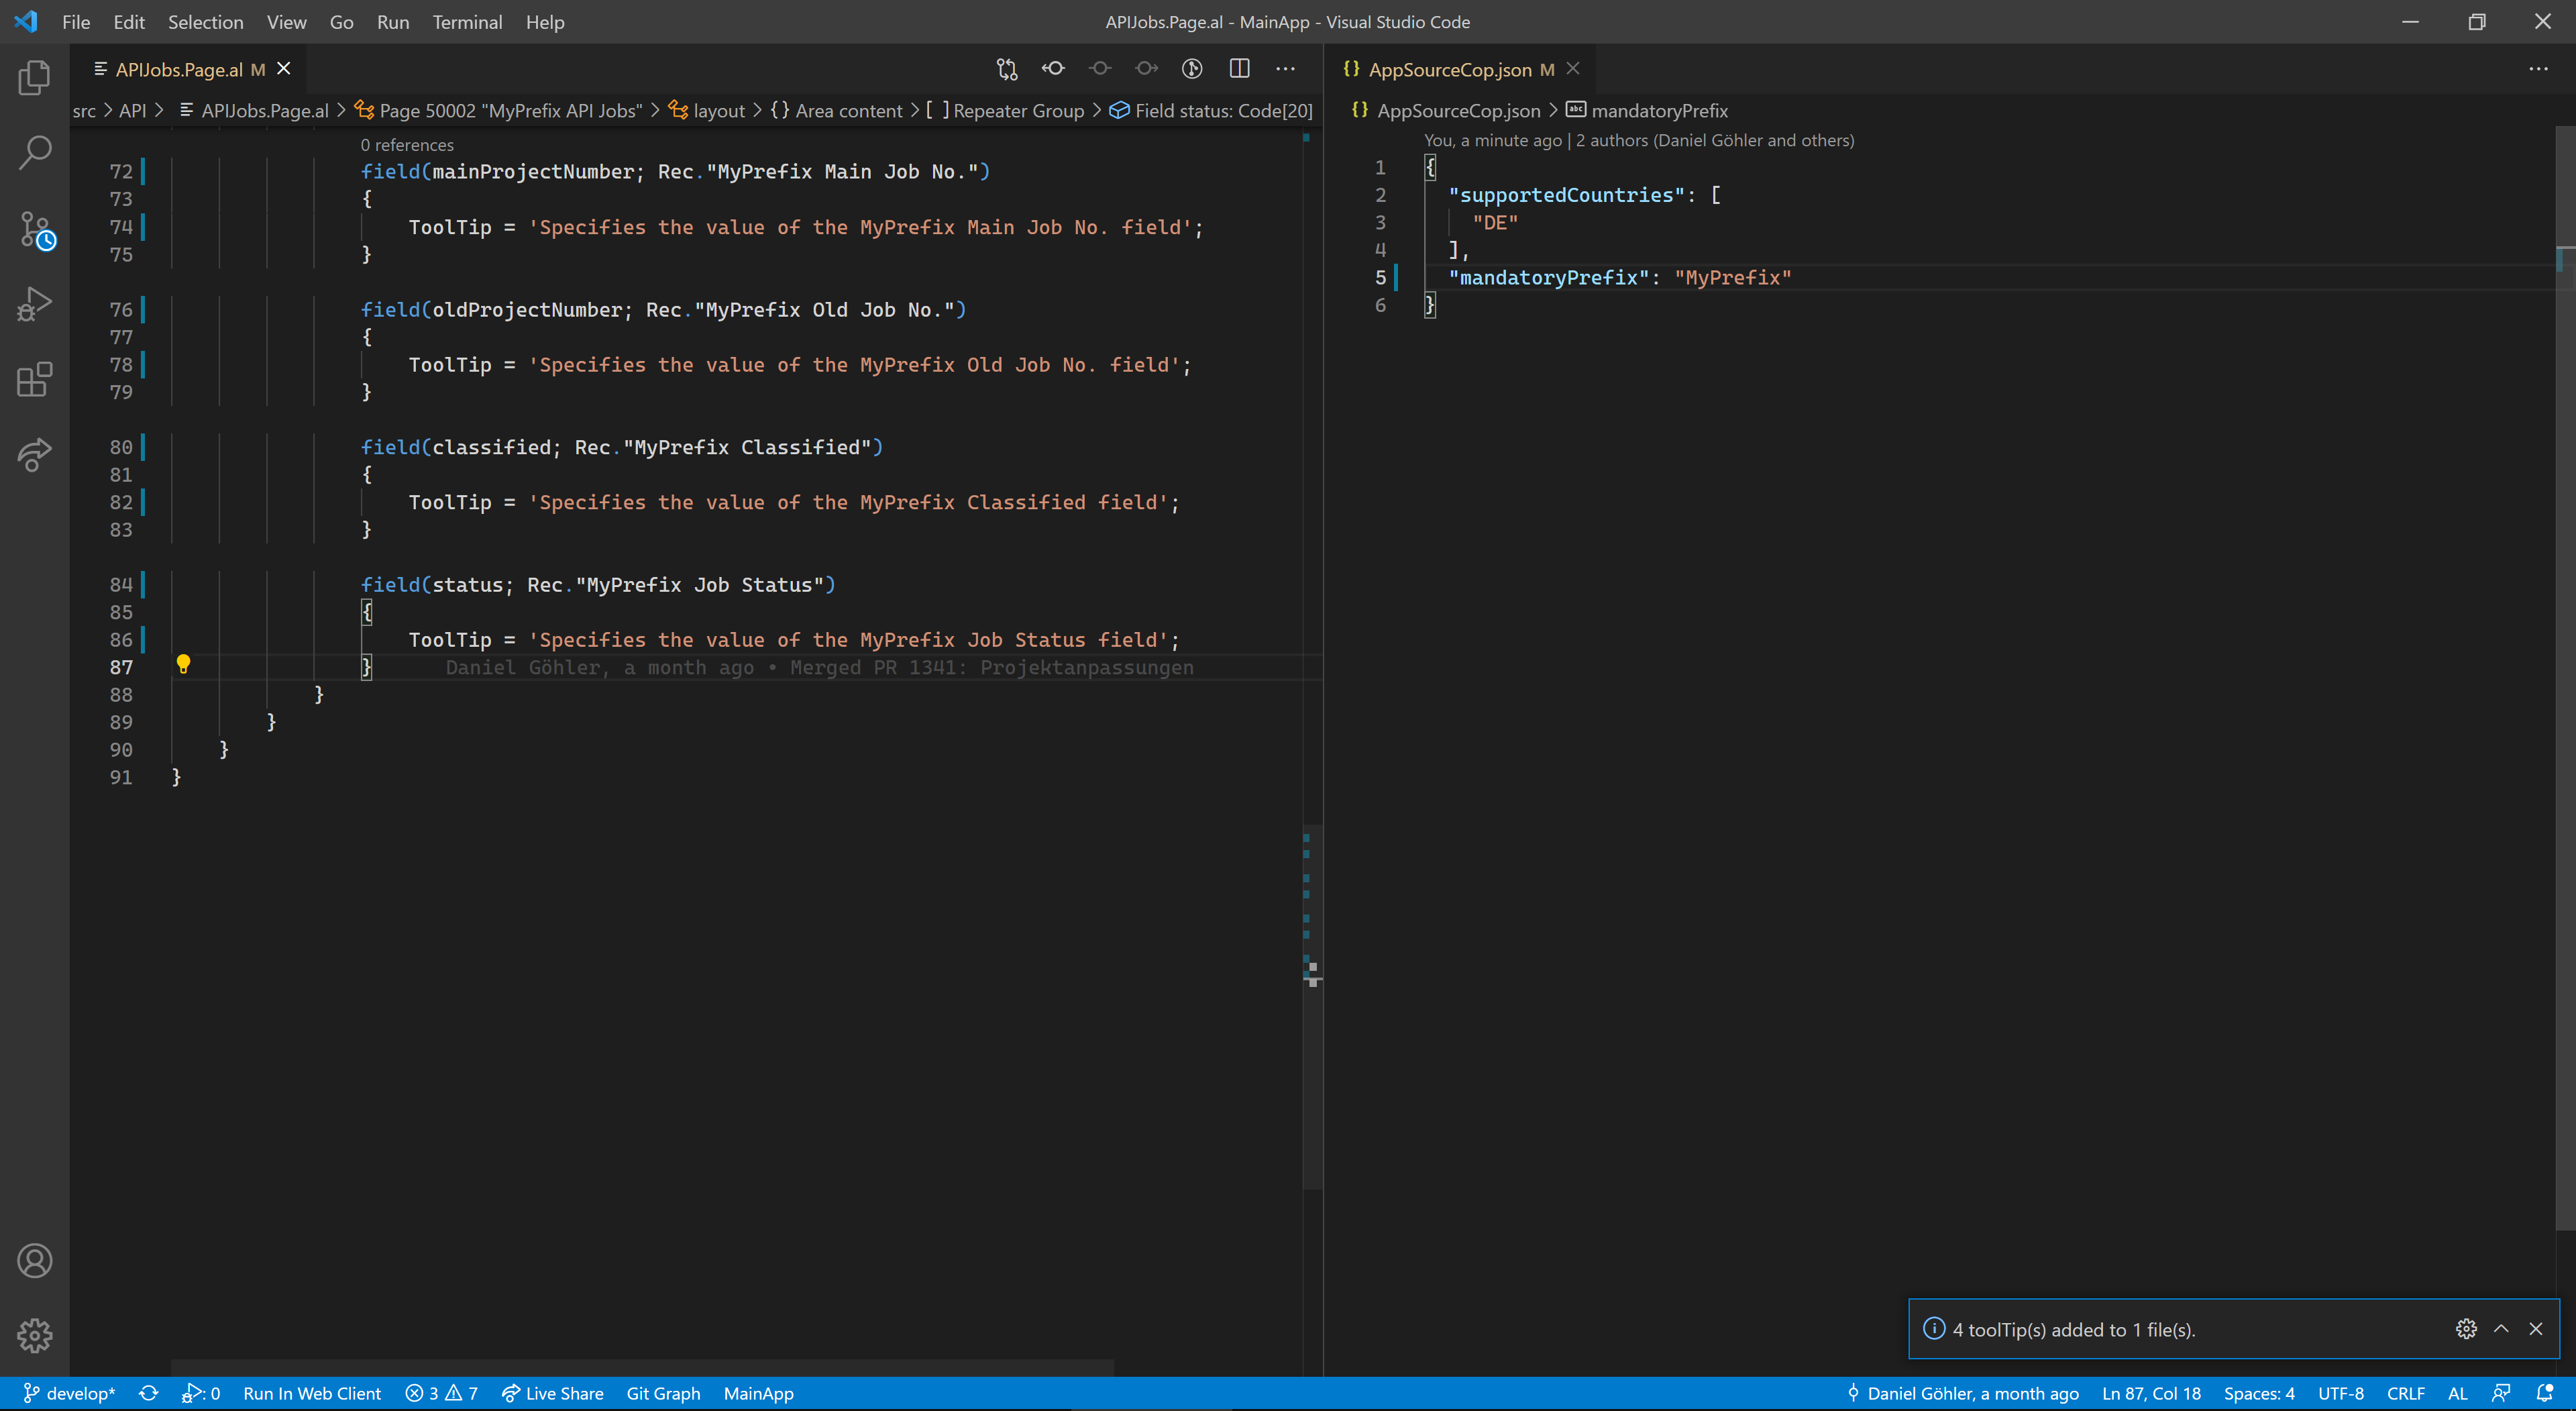Open the Timeline/history icon on editor toolbar
The width and height of the screenshot is (2576, 1411).
(1191, 68)
